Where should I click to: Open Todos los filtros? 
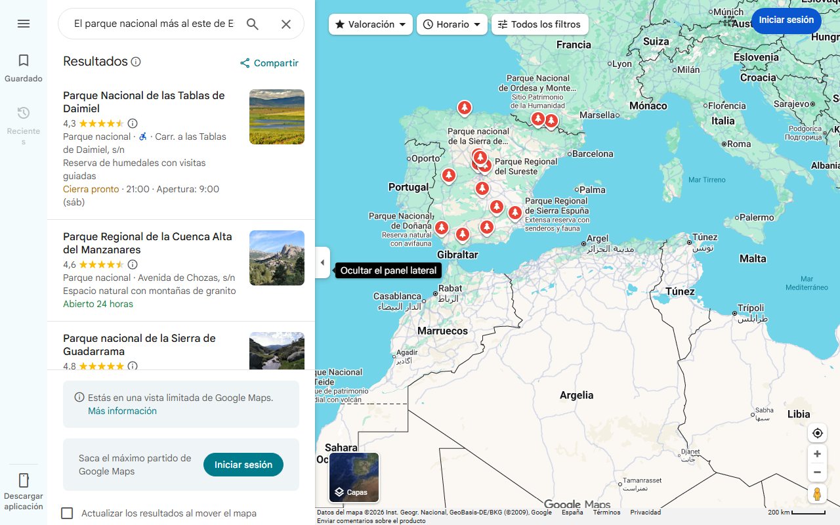[539, 24]
